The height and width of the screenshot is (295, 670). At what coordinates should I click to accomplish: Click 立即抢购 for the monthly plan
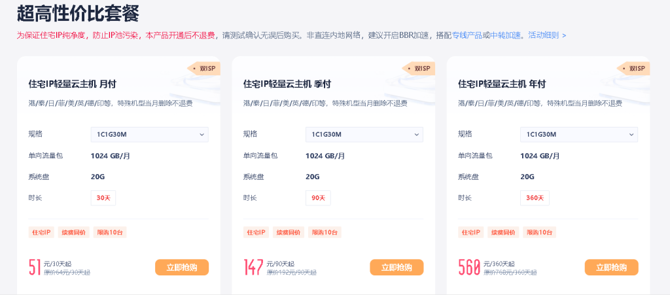182,267
